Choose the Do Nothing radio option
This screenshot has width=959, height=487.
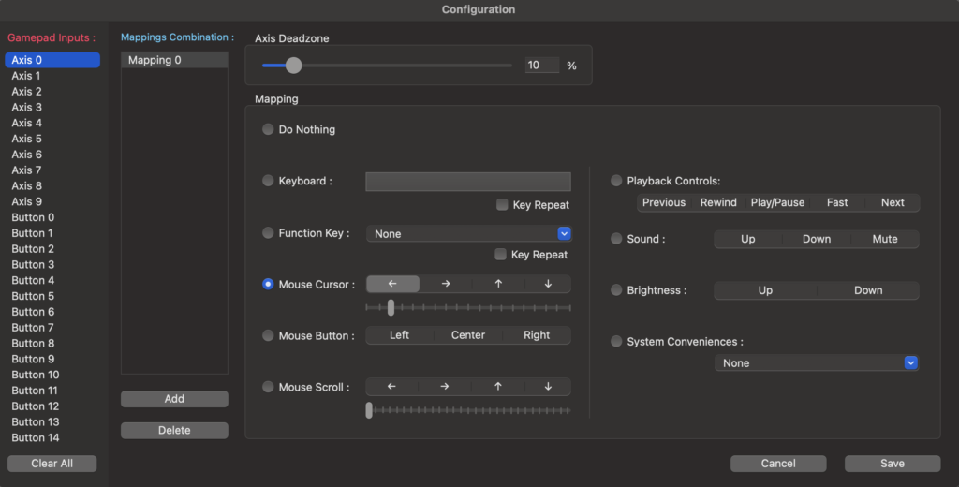tap(269, 130)
